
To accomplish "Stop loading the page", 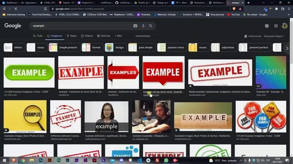I will click(x=16, y=9).
